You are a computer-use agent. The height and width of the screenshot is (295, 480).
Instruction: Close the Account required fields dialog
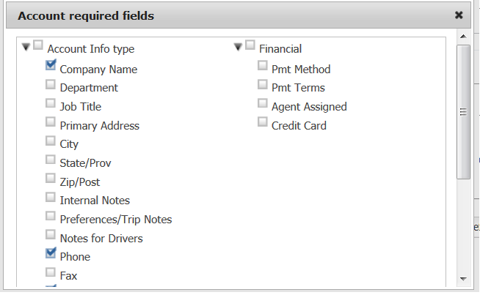[459, 15]
